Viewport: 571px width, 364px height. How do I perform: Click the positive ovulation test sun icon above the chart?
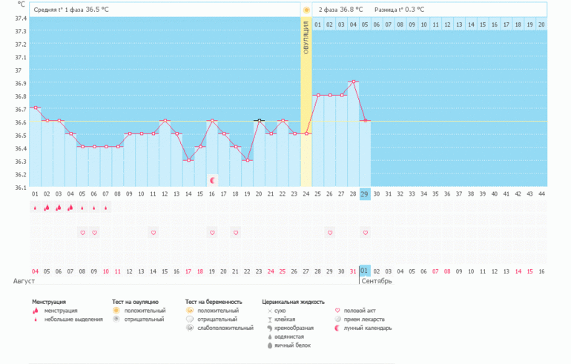pos(306,10)
